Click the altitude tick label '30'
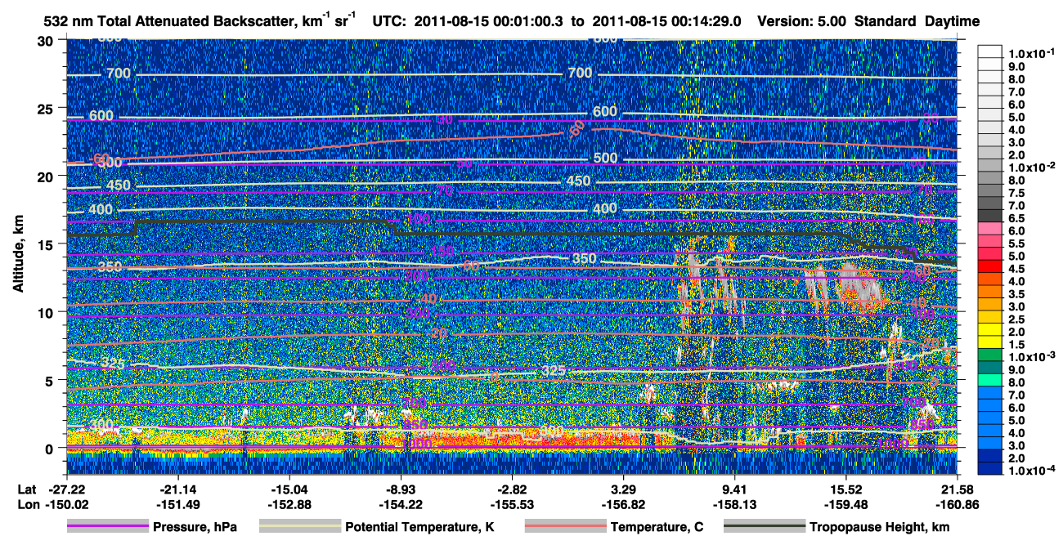1063x545 pixels. (48, 40)
